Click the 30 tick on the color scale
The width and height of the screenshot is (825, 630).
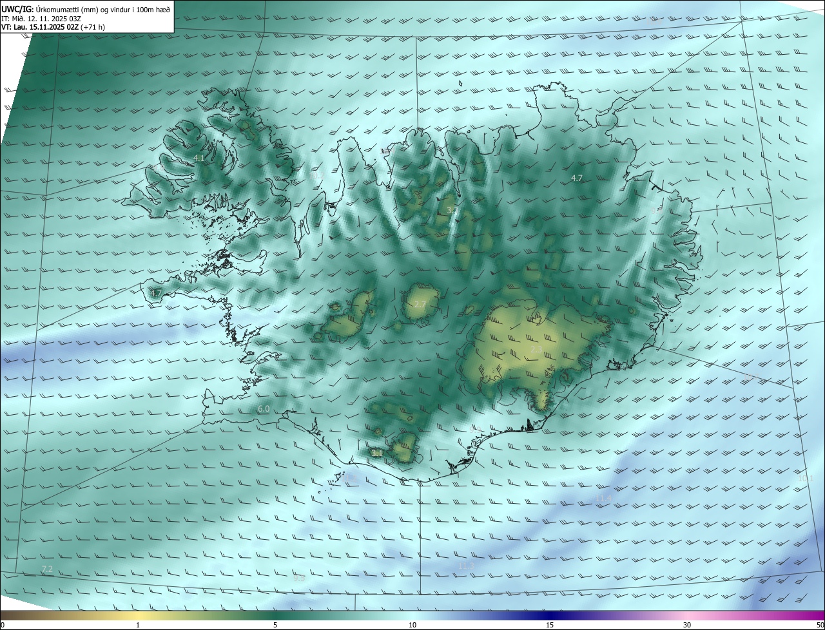687,625
